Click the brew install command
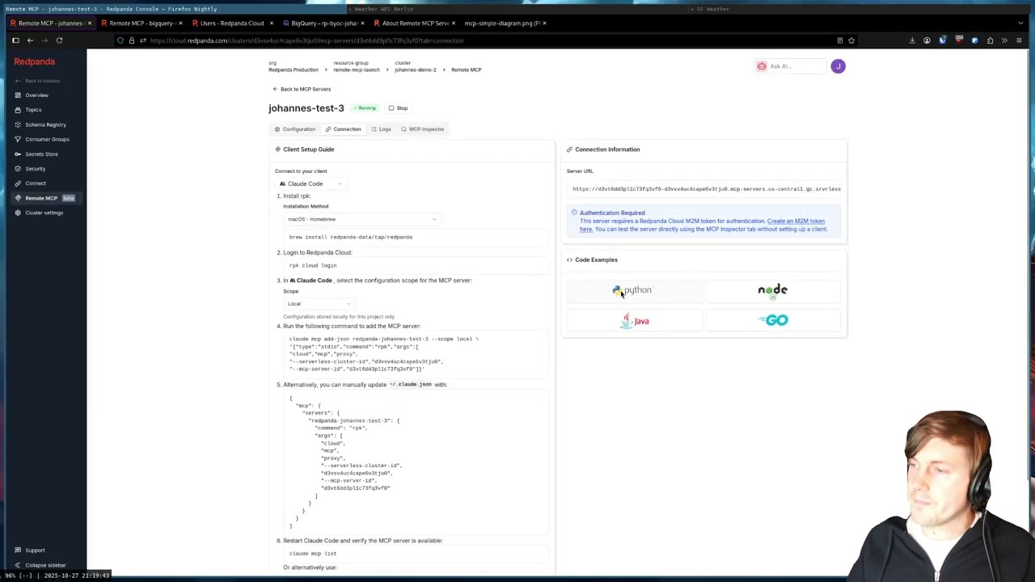The height and width of the screenshot is (582, 1035). click(x=416, y=237)
